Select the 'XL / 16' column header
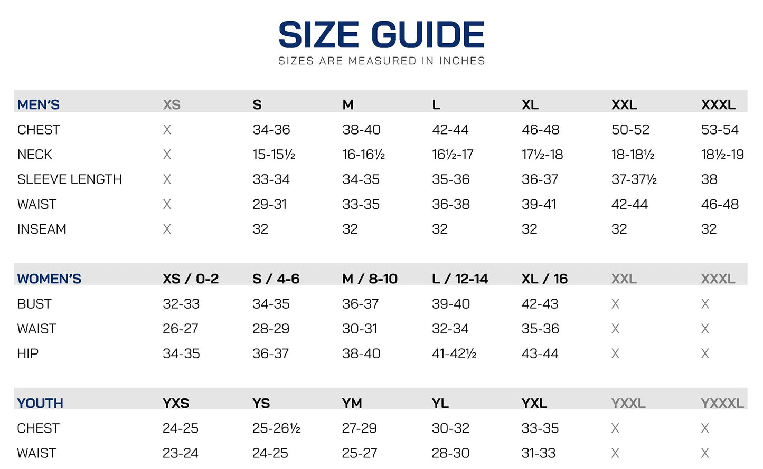This screenshot has height=469, width=763. coord(544,279)
